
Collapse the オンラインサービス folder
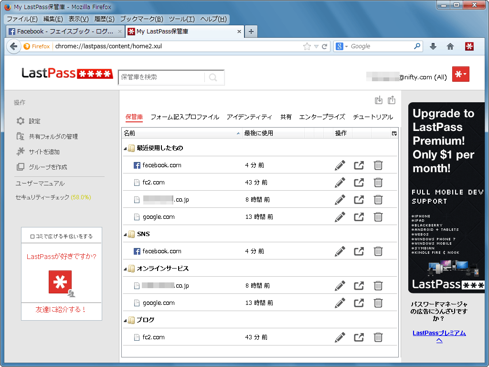coord(126,269)
